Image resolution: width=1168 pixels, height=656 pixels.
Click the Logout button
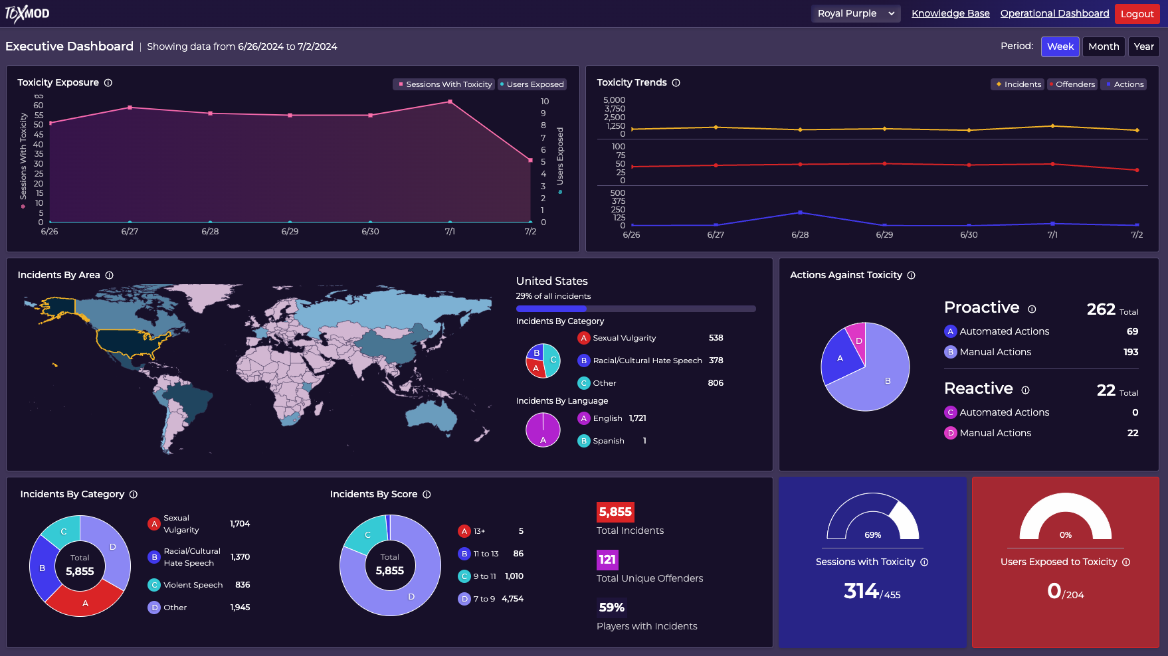click(x=1137, y=13)
